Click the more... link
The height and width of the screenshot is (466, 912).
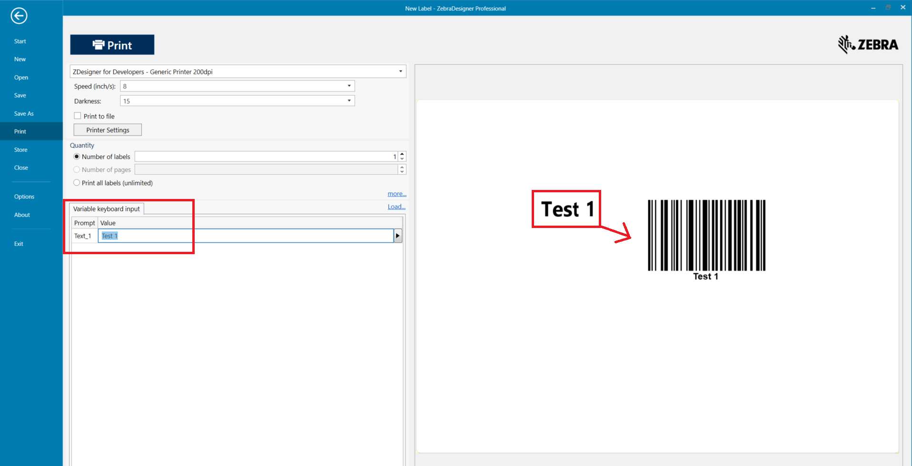click(397, 194)
